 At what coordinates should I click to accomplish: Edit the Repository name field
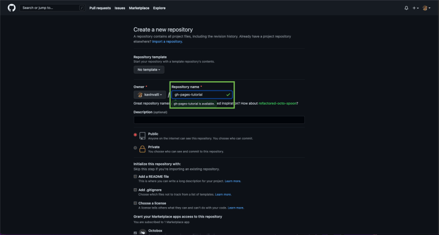click(202, 95)
